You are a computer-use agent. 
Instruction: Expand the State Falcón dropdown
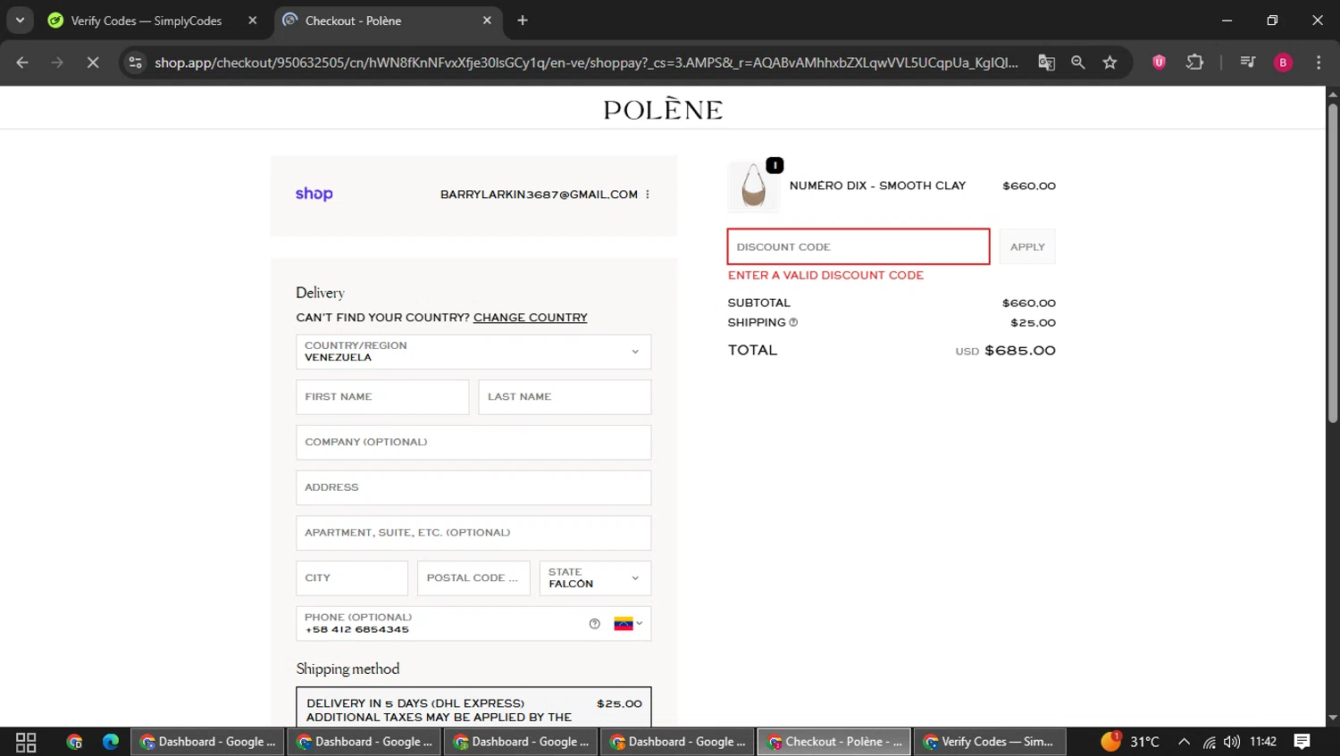pyautogui.click(x=595, y=578)
